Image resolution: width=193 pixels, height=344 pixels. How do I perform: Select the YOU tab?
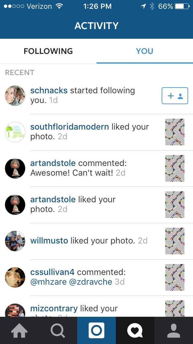pyautogui.click(x=145, y=51)
